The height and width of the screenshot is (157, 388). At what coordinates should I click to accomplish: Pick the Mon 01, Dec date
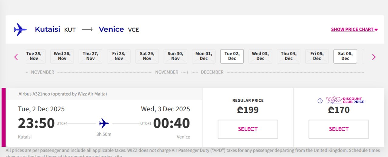point(204,56)
